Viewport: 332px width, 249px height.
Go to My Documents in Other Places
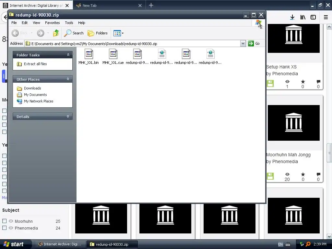pyautogui.click(x=35, y=95)
